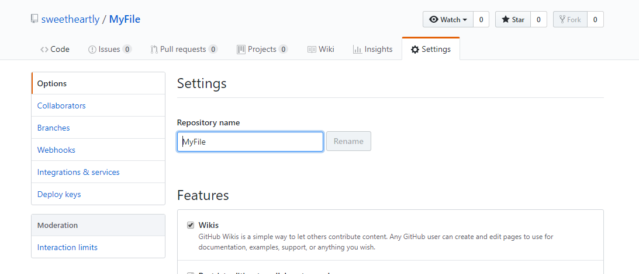Screen dimensions: 639x274
Task: Star the MyFile repository
Action: pyautogui.click(x=513, y=19)
